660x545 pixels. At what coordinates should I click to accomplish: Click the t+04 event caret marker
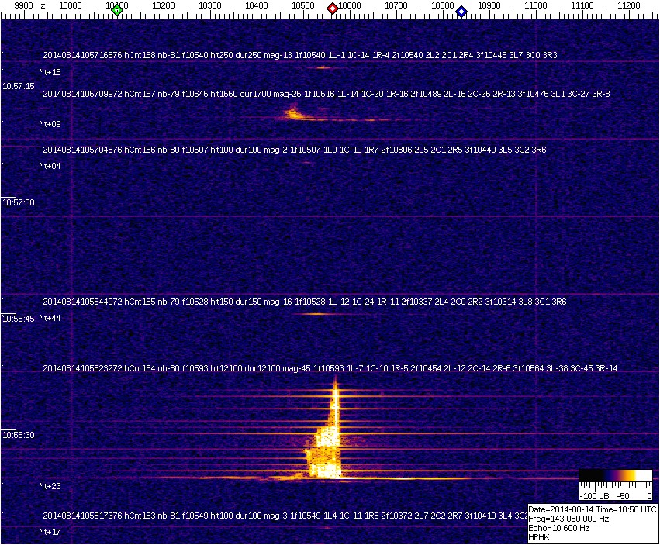(x=52, y=166)
